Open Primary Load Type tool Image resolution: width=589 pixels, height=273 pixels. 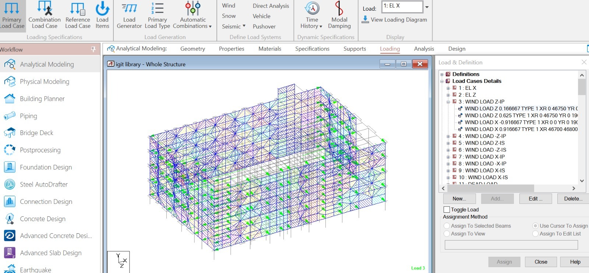157,15
